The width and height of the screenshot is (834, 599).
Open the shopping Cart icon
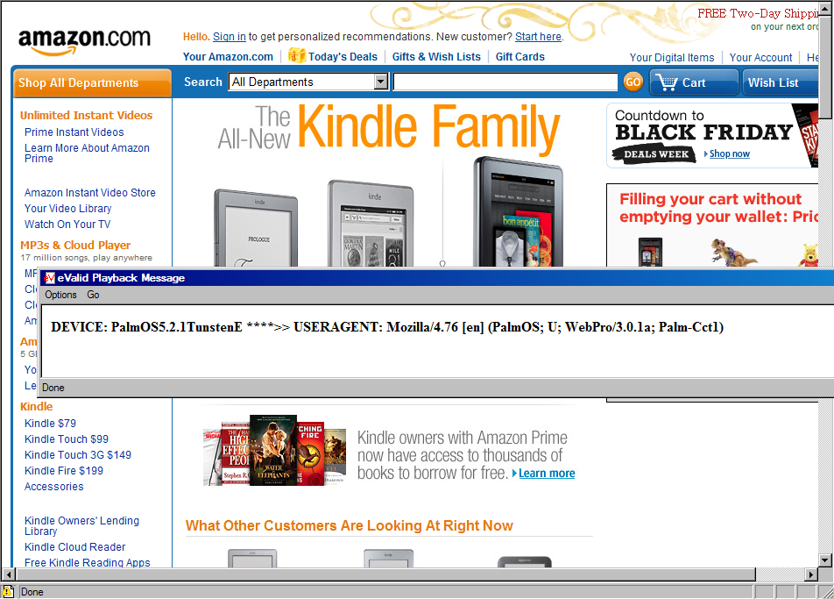[667, 82]
